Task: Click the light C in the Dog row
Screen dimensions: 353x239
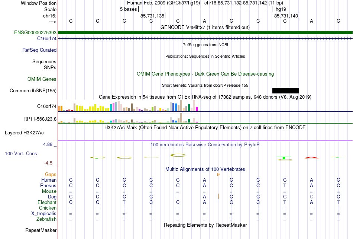Action: pos(311,197)
